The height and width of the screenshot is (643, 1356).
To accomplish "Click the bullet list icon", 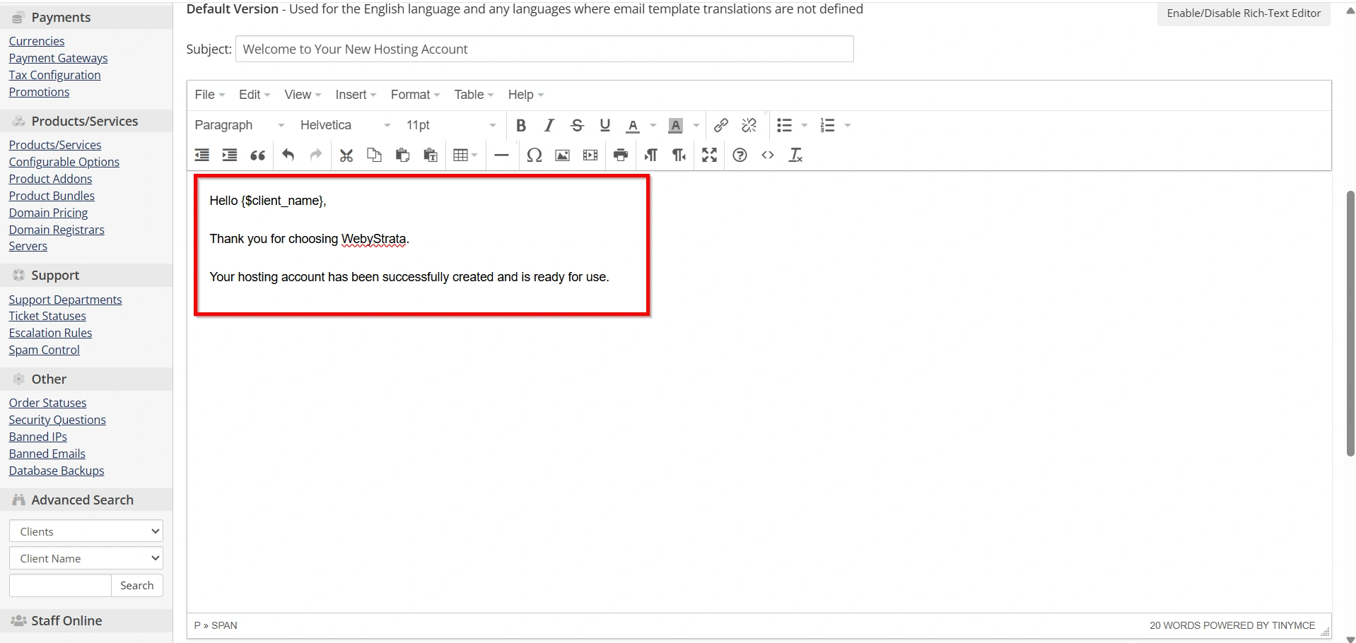I will click(x=784, y=126).
